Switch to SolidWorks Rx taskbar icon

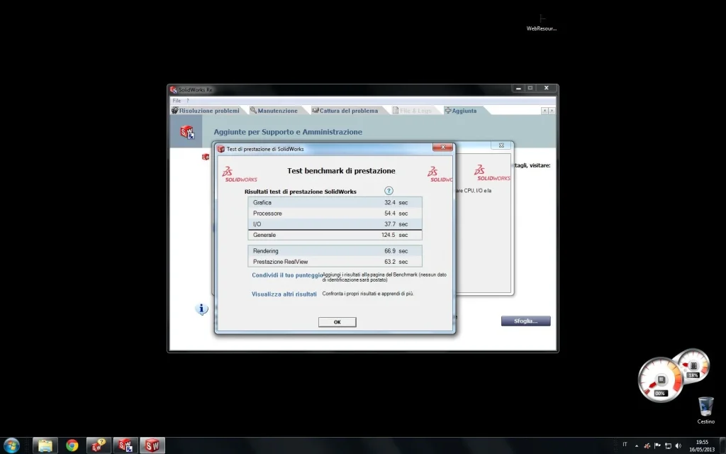tap(125, 445)
